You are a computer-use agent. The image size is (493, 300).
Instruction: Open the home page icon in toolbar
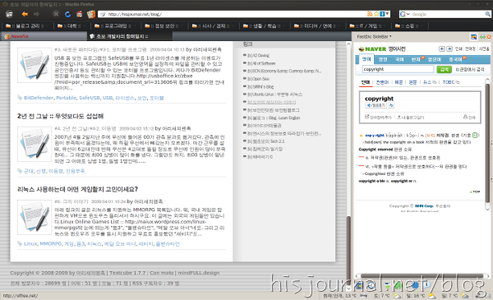[x=79, y=14]
